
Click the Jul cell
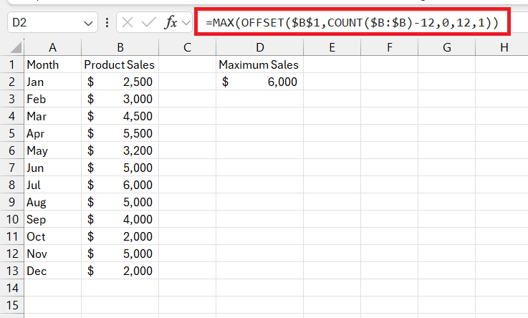coord(52,185)
